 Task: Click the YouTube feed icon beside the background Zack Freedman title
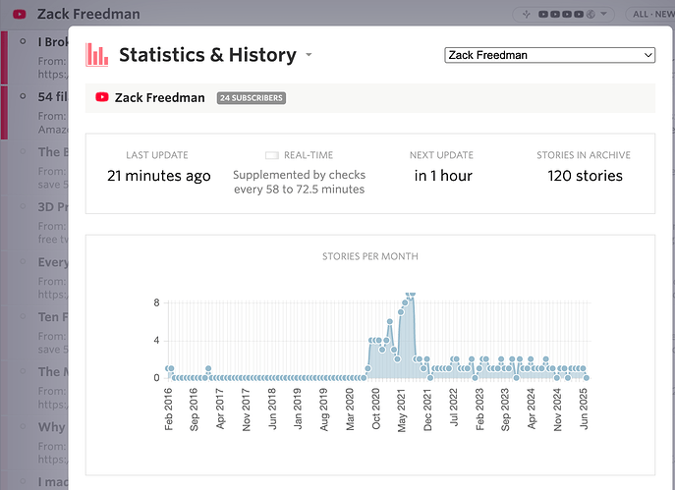pyautogui.click(x=20, y=14)
